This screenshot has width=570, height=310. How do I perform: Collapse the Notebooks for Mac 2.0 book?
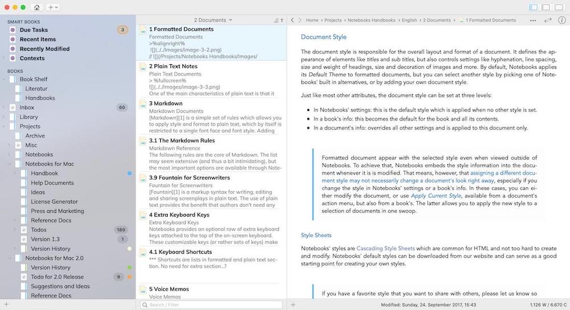click(x=9, y=258)
